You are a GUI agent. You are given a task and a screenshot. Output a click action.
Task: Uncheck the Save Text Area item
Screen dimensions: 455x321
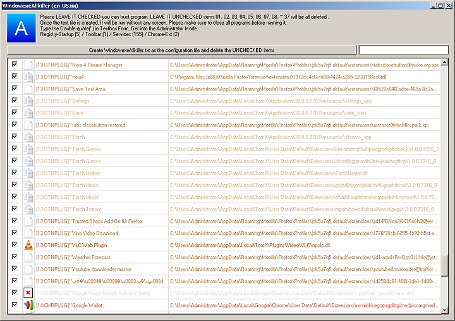[15, 88]
